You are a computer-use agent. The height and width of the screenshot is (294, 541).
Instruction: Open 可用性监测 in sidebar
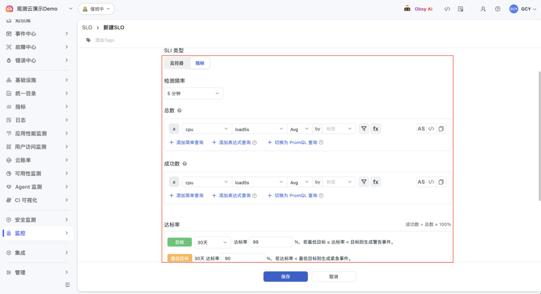[x=37, y=174]
